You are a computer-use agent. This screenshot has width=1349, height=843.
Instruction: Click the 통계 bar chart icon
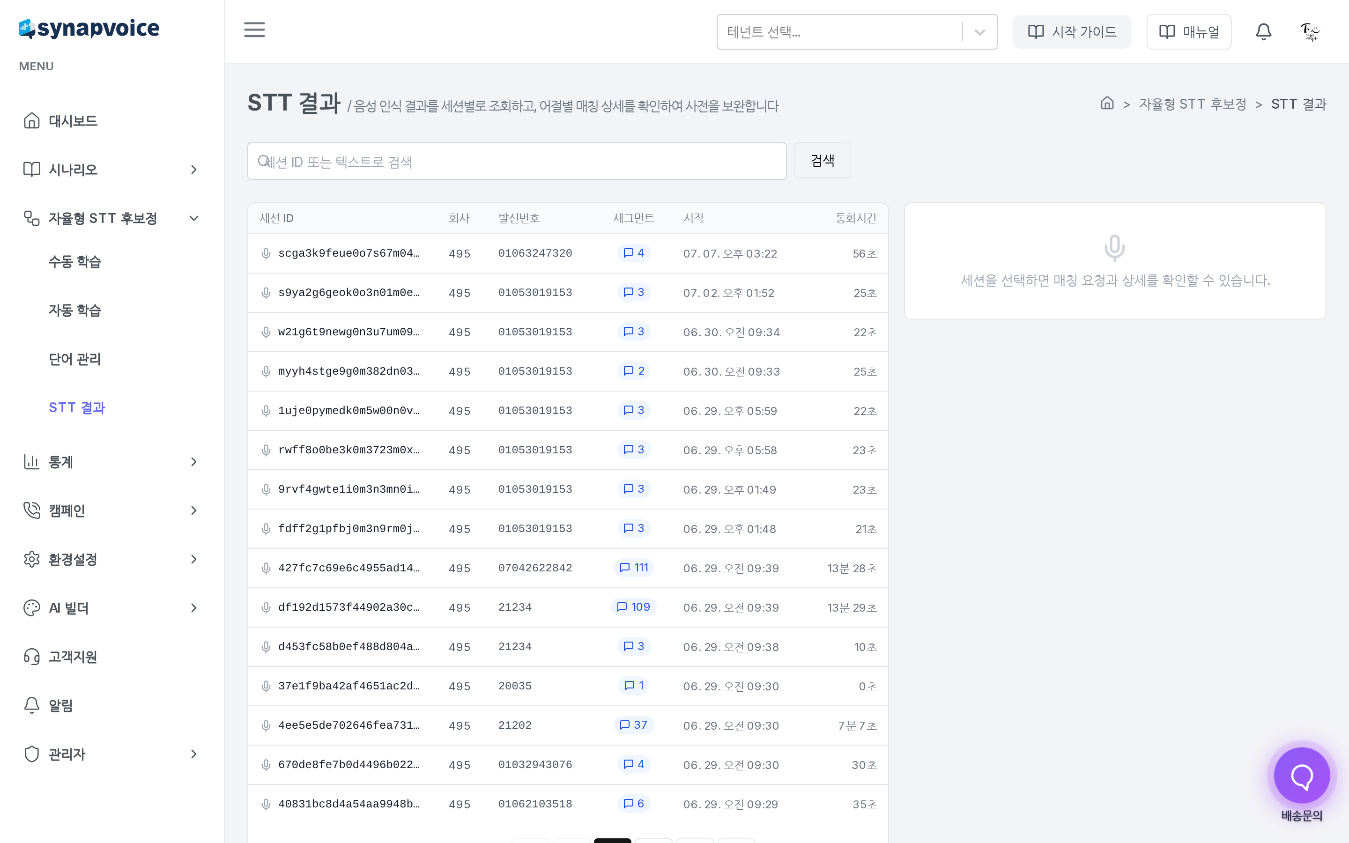[x=32, y=462]
